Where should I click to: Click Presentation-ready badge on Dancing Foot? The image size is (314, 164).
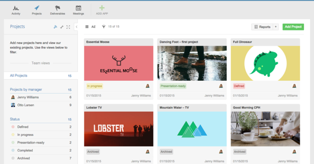point(173,86)
